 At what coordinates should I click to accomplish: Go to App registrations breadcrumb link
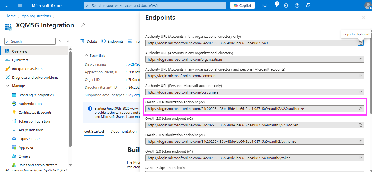pos(36,16)
